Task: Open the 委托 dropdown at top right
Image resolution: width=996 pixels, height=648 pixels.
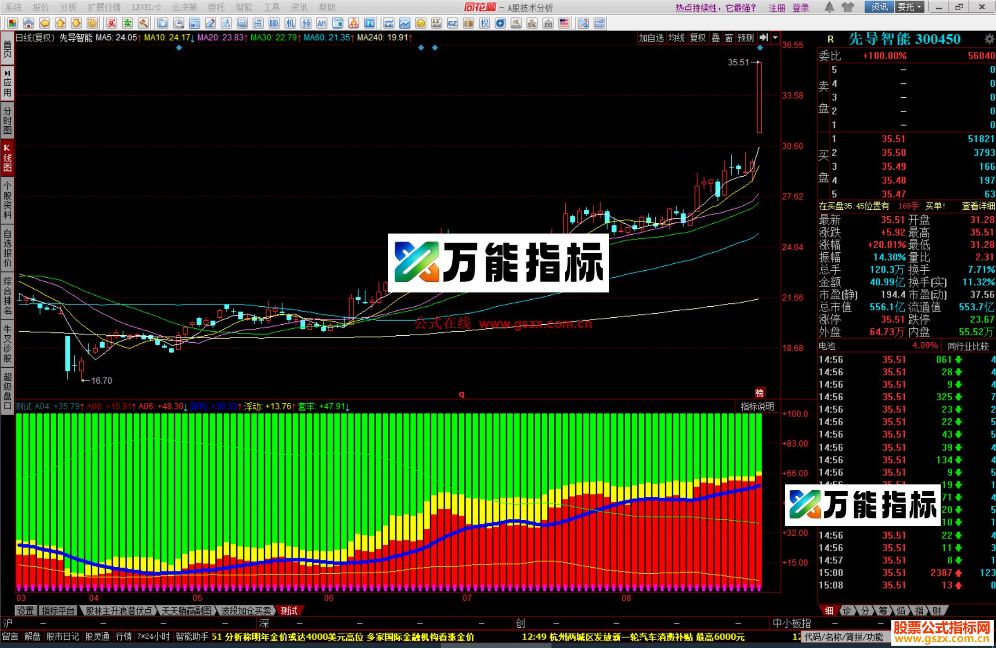Action: [909, 7]
